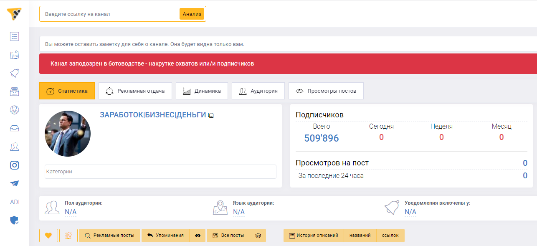Toggle the layers icon beside Все посты

pyautogui.click(x=258, y=235)
